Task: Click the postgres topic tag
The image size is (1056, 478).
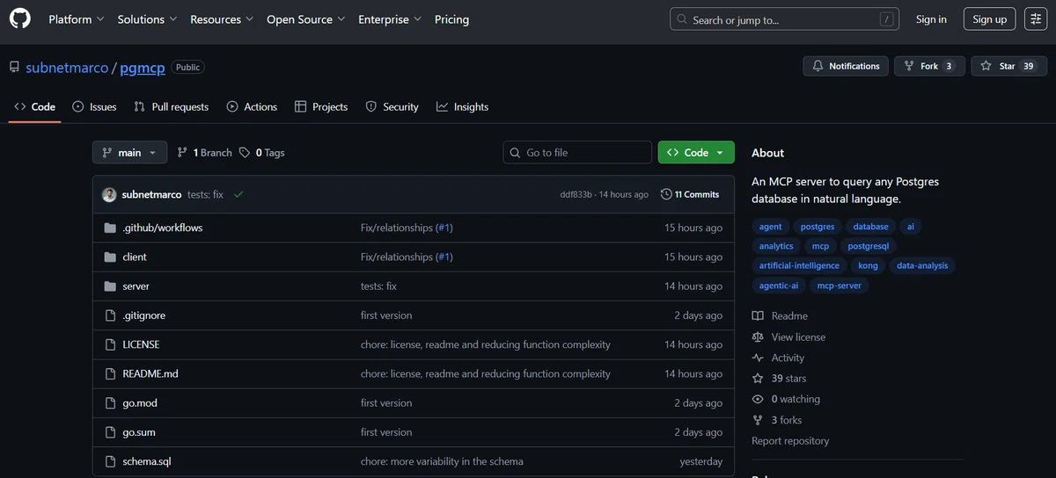Action: [818, 227]
